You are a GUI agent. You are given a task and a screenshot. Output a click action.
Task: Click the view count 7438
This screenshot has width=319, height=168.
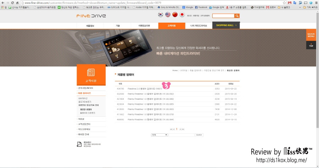(217, 109)
